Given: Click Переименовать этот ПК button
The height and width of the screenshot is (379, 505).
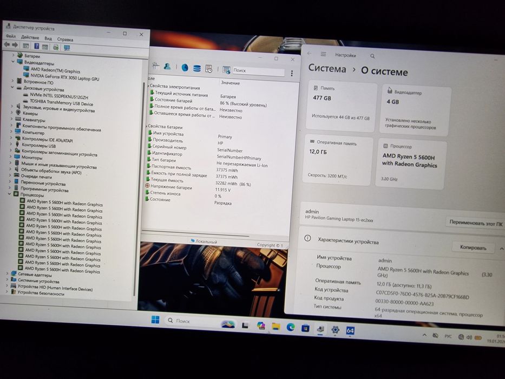Looking at the screenshot, I should 476,223.
